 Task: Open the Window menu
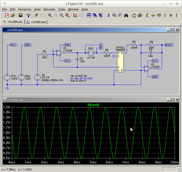point(73,9)
